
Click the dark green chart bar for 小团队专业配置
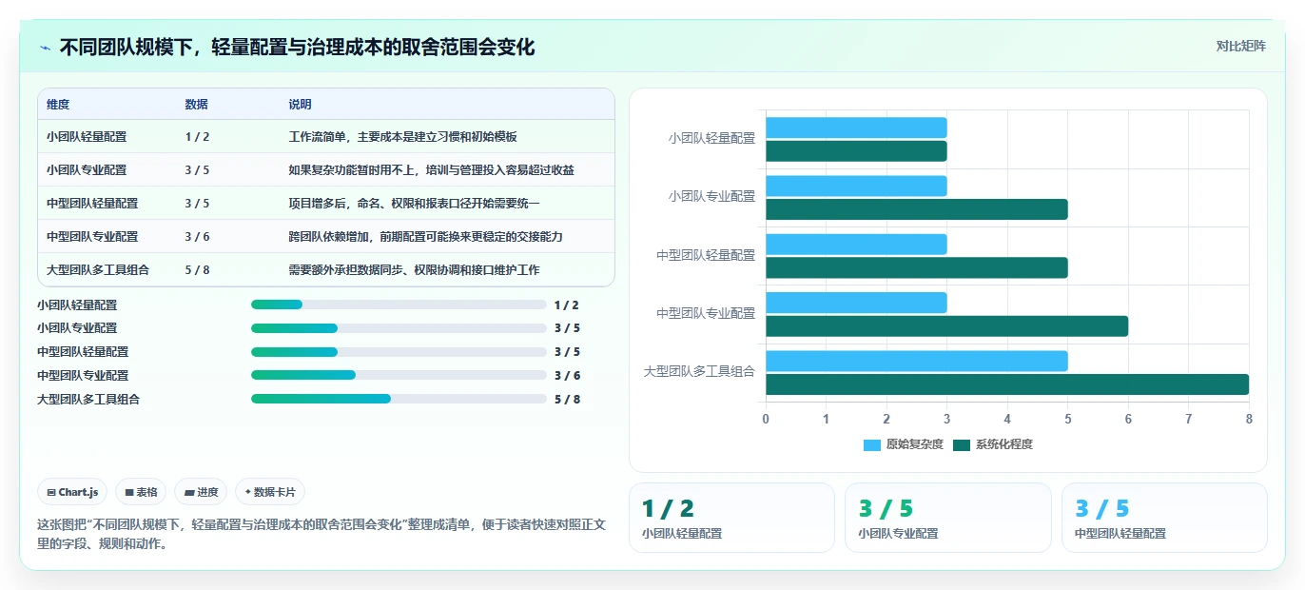[x=917, y=209]
